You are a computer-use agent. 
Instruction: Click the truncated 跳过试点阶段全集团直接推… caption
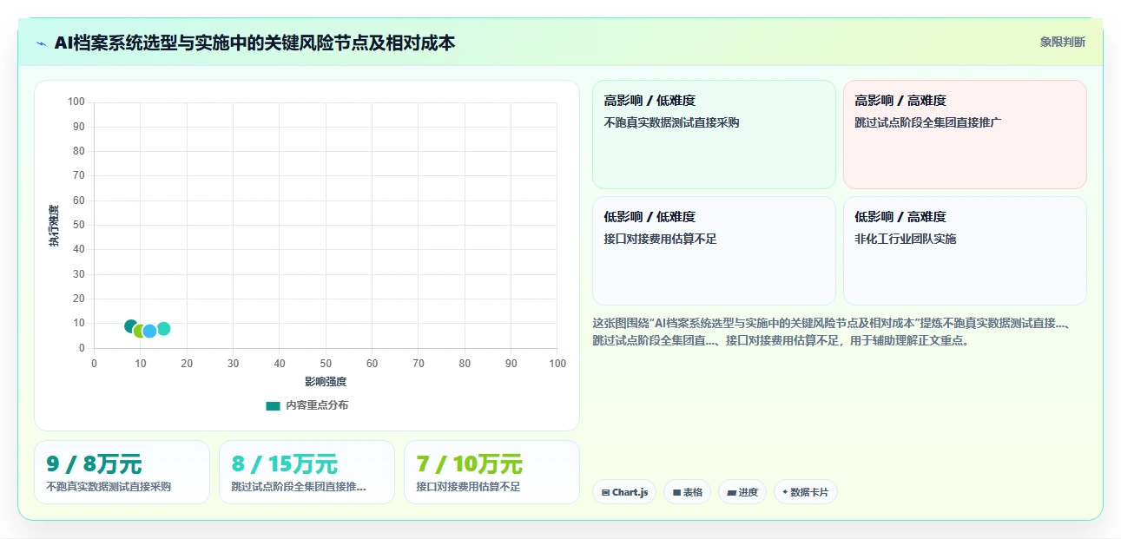coord(299,487)
